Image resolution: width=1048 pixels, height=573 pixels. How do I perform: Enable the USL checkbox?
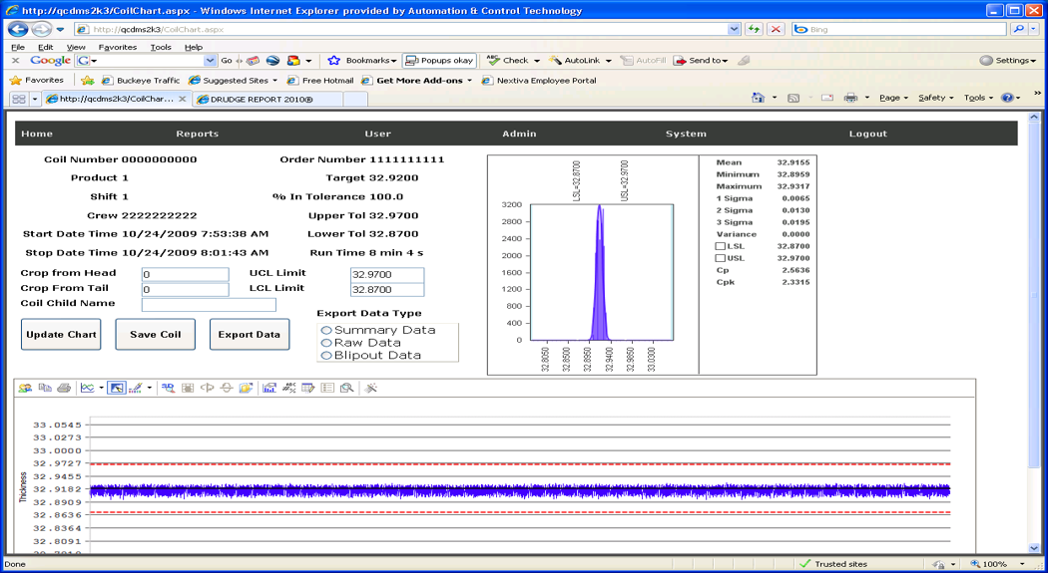click(x=720, y=258)
